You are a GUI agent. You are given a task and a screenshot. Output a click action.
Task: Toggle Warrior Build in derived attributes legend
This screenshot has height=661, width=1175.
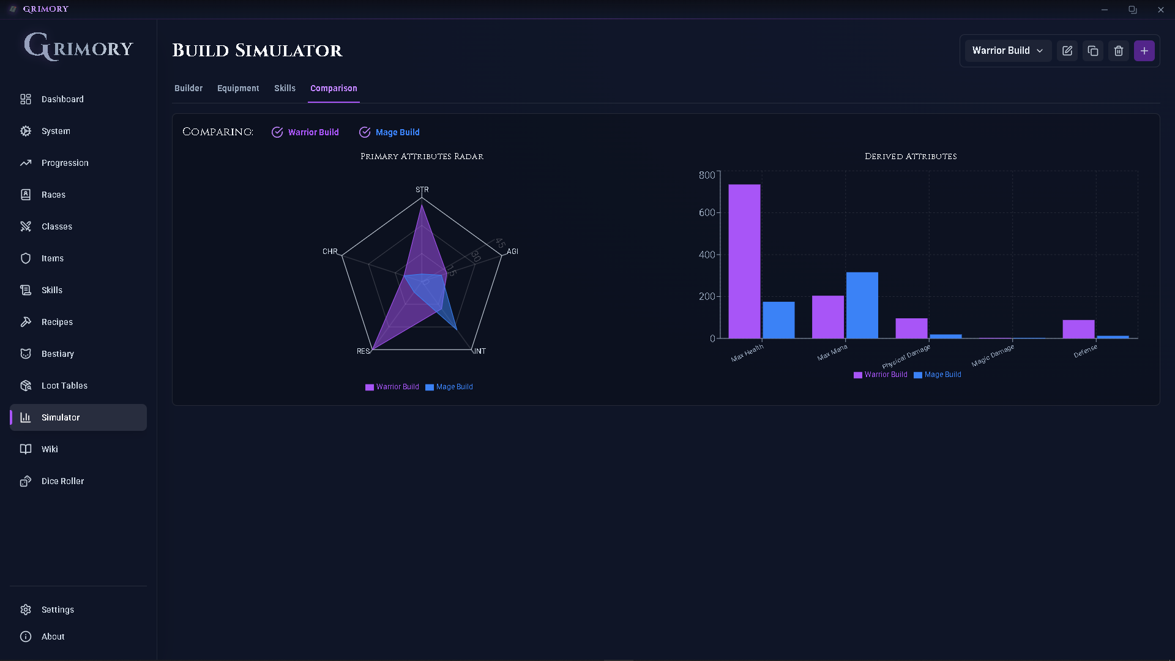(x=886, y=375)
